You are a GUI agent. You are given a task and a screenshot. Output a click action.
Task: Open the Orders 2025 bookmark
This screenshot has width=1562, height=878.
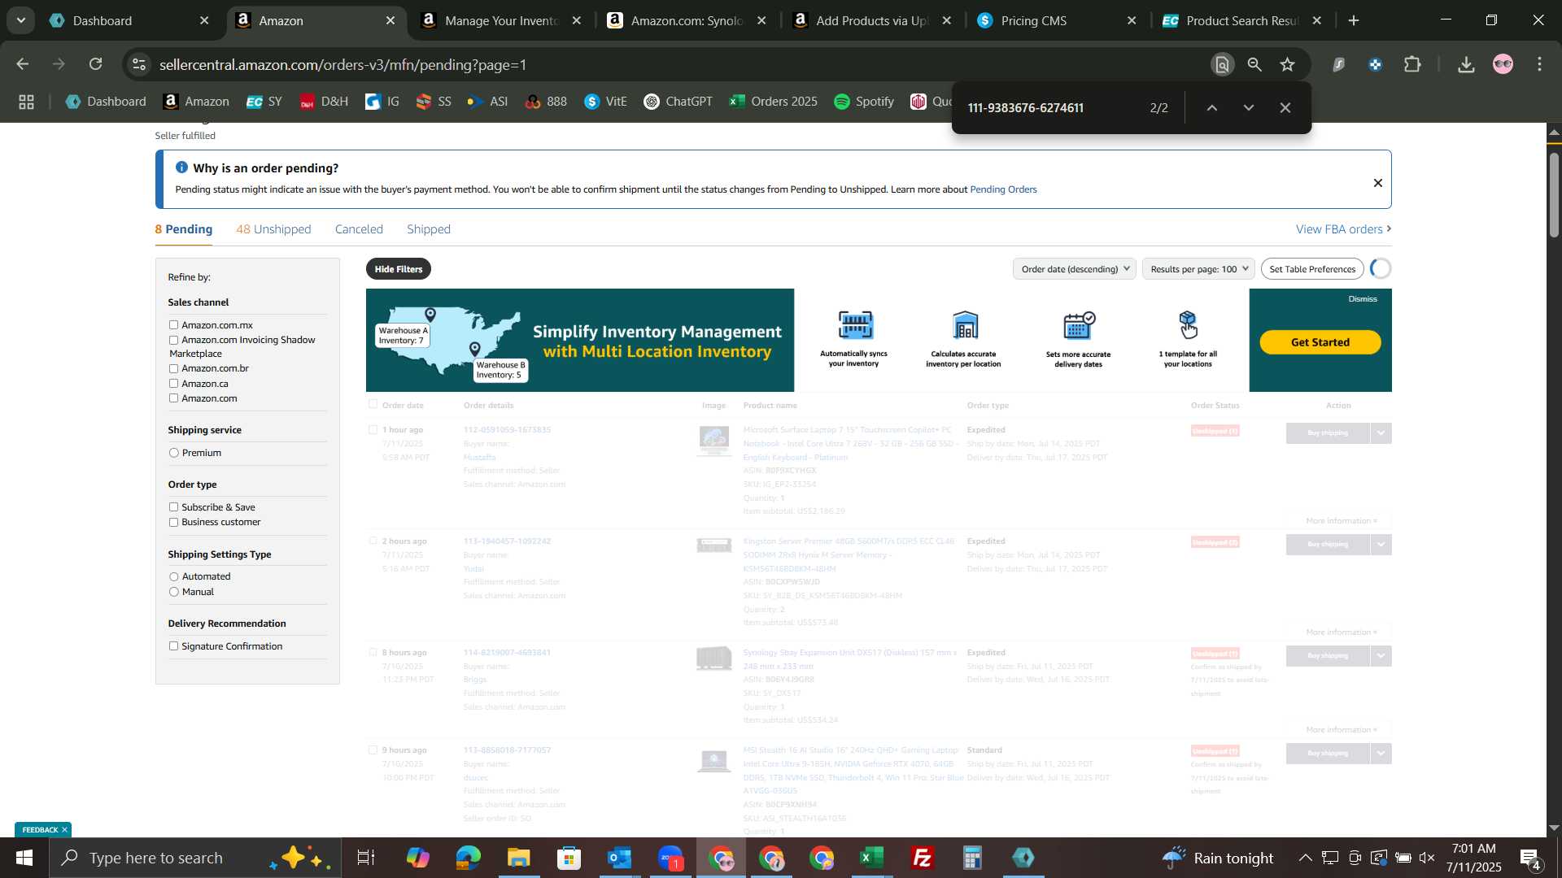[x=774, y=102]
